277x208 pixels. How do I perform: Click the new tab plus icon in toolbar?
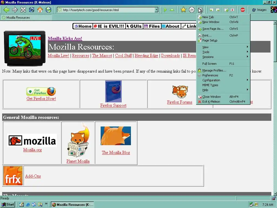(226, 10)
